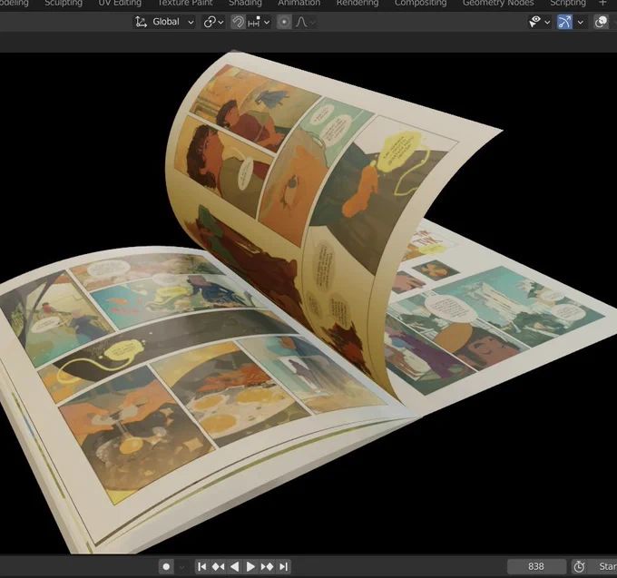Open the viewport visibility eye menu

click(539, 22)
